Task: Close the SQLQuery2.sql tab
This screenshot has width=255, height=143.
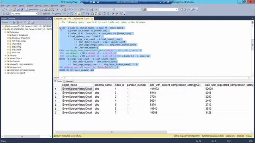Action: click(x=92, y=19)
